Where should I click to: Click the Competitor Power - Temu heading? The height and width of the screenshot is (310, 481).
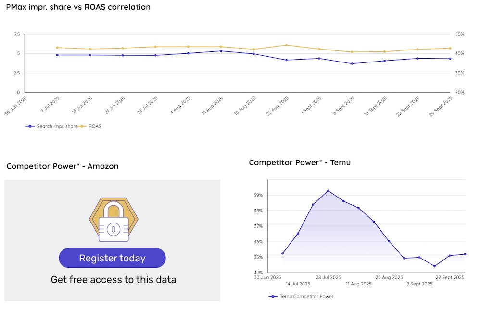[x=300, y=162]
